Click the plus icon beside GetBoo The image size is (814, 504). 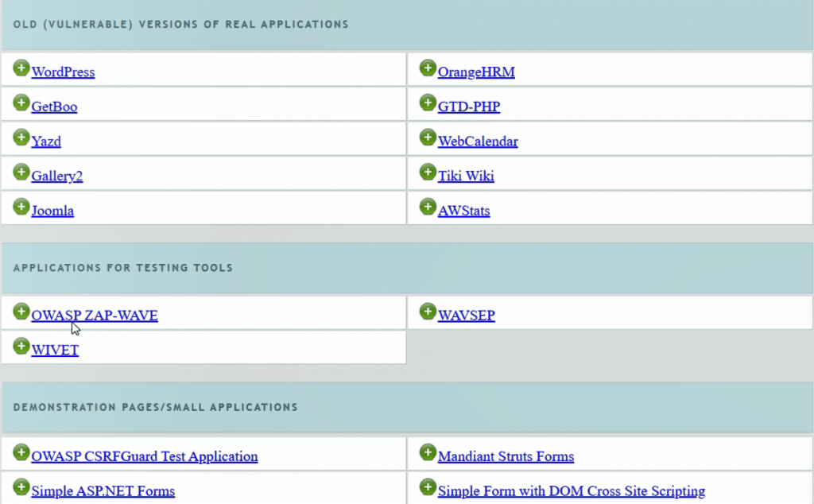click(21, 102)
